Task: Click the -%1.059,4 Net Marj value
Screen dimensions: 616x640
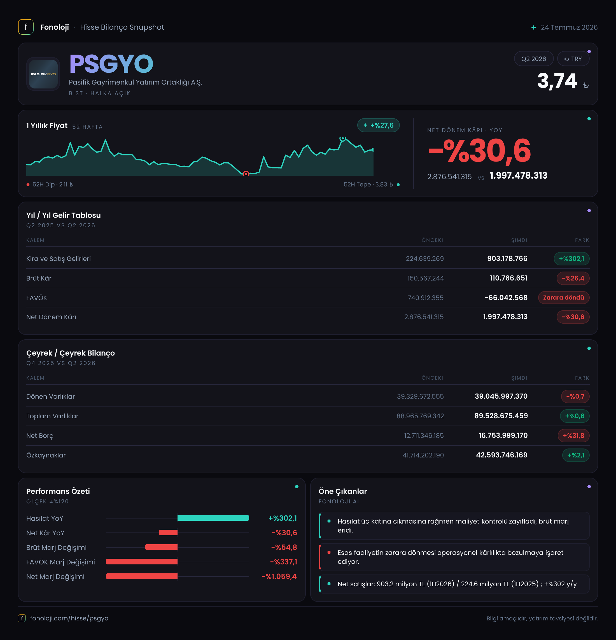Action: click(279, 576)
